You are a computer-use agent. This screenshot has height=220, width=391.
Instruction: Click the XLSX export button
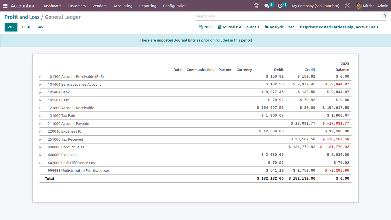(x=25, y=27)
